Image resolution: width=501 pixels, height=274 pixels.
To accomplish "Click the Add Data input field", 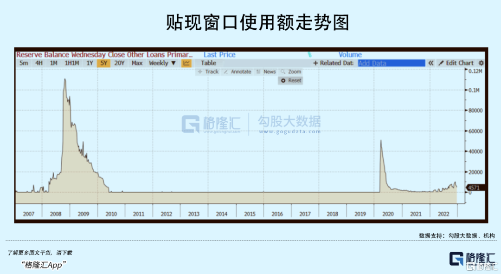I will pyautogui.click(x=391, y=63).
